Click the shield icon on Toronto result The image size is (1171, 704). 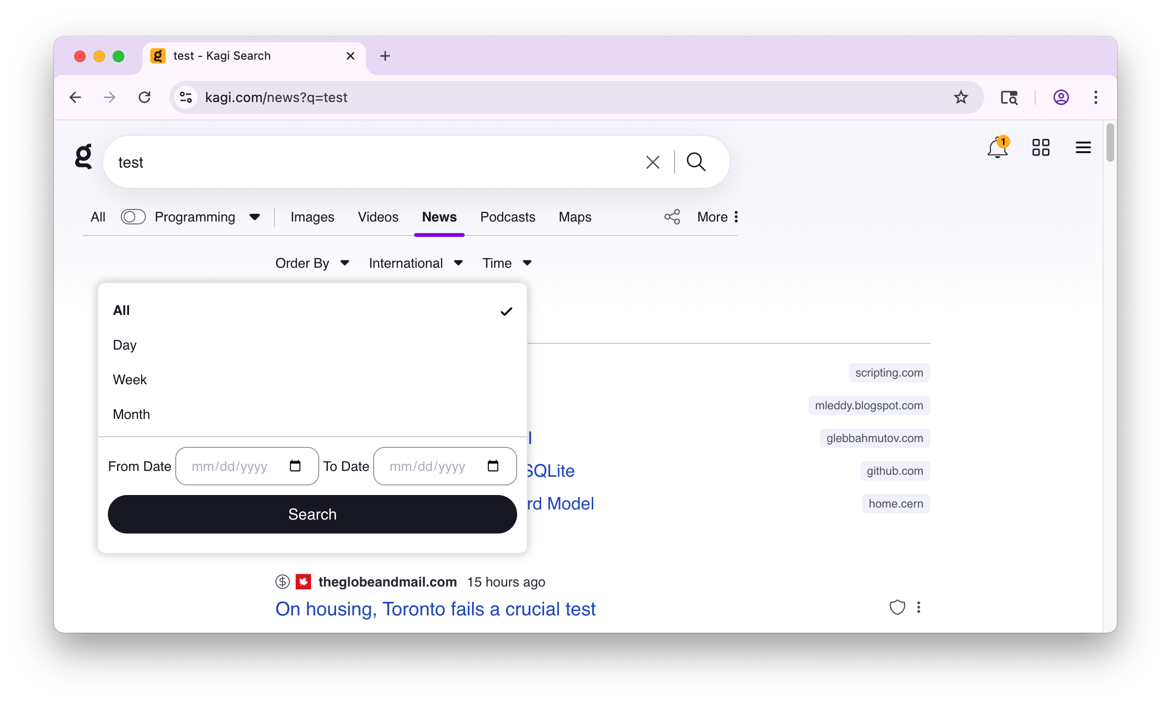897,608
